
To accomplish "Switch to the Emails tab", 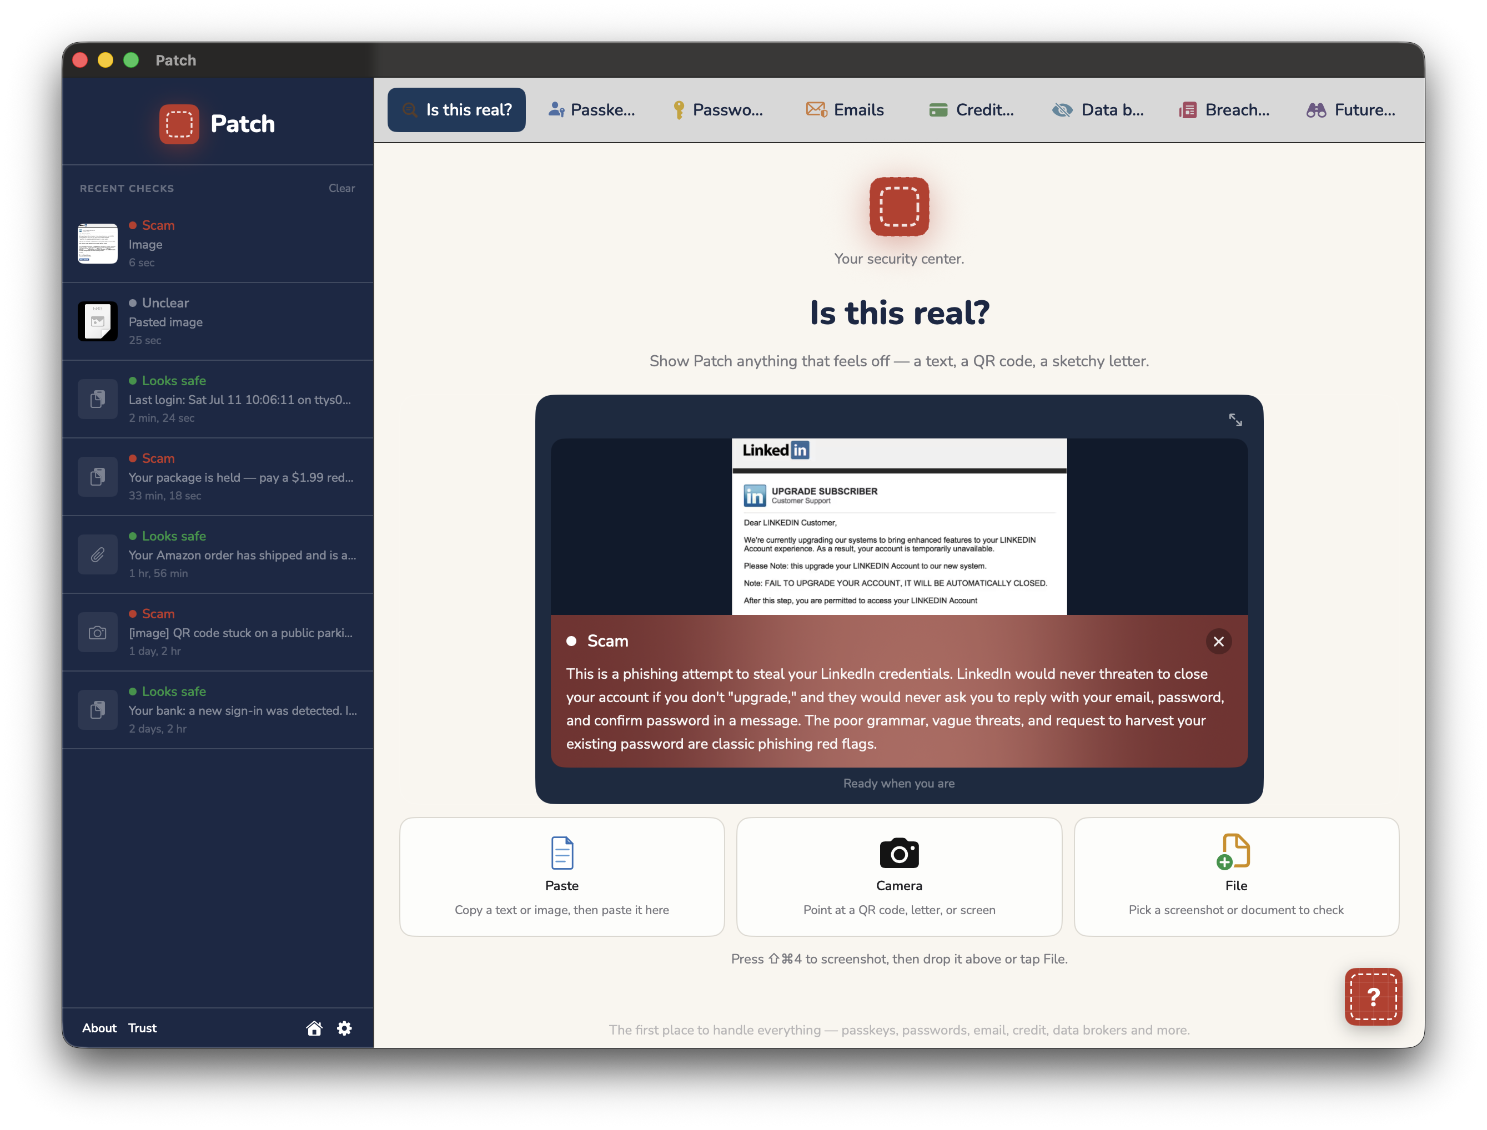I will 845,110.
